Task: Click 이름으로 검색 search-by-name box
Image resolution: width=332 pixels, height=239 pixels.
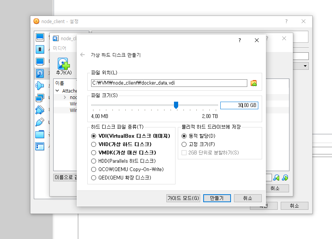Action: [x=65, y=178]
